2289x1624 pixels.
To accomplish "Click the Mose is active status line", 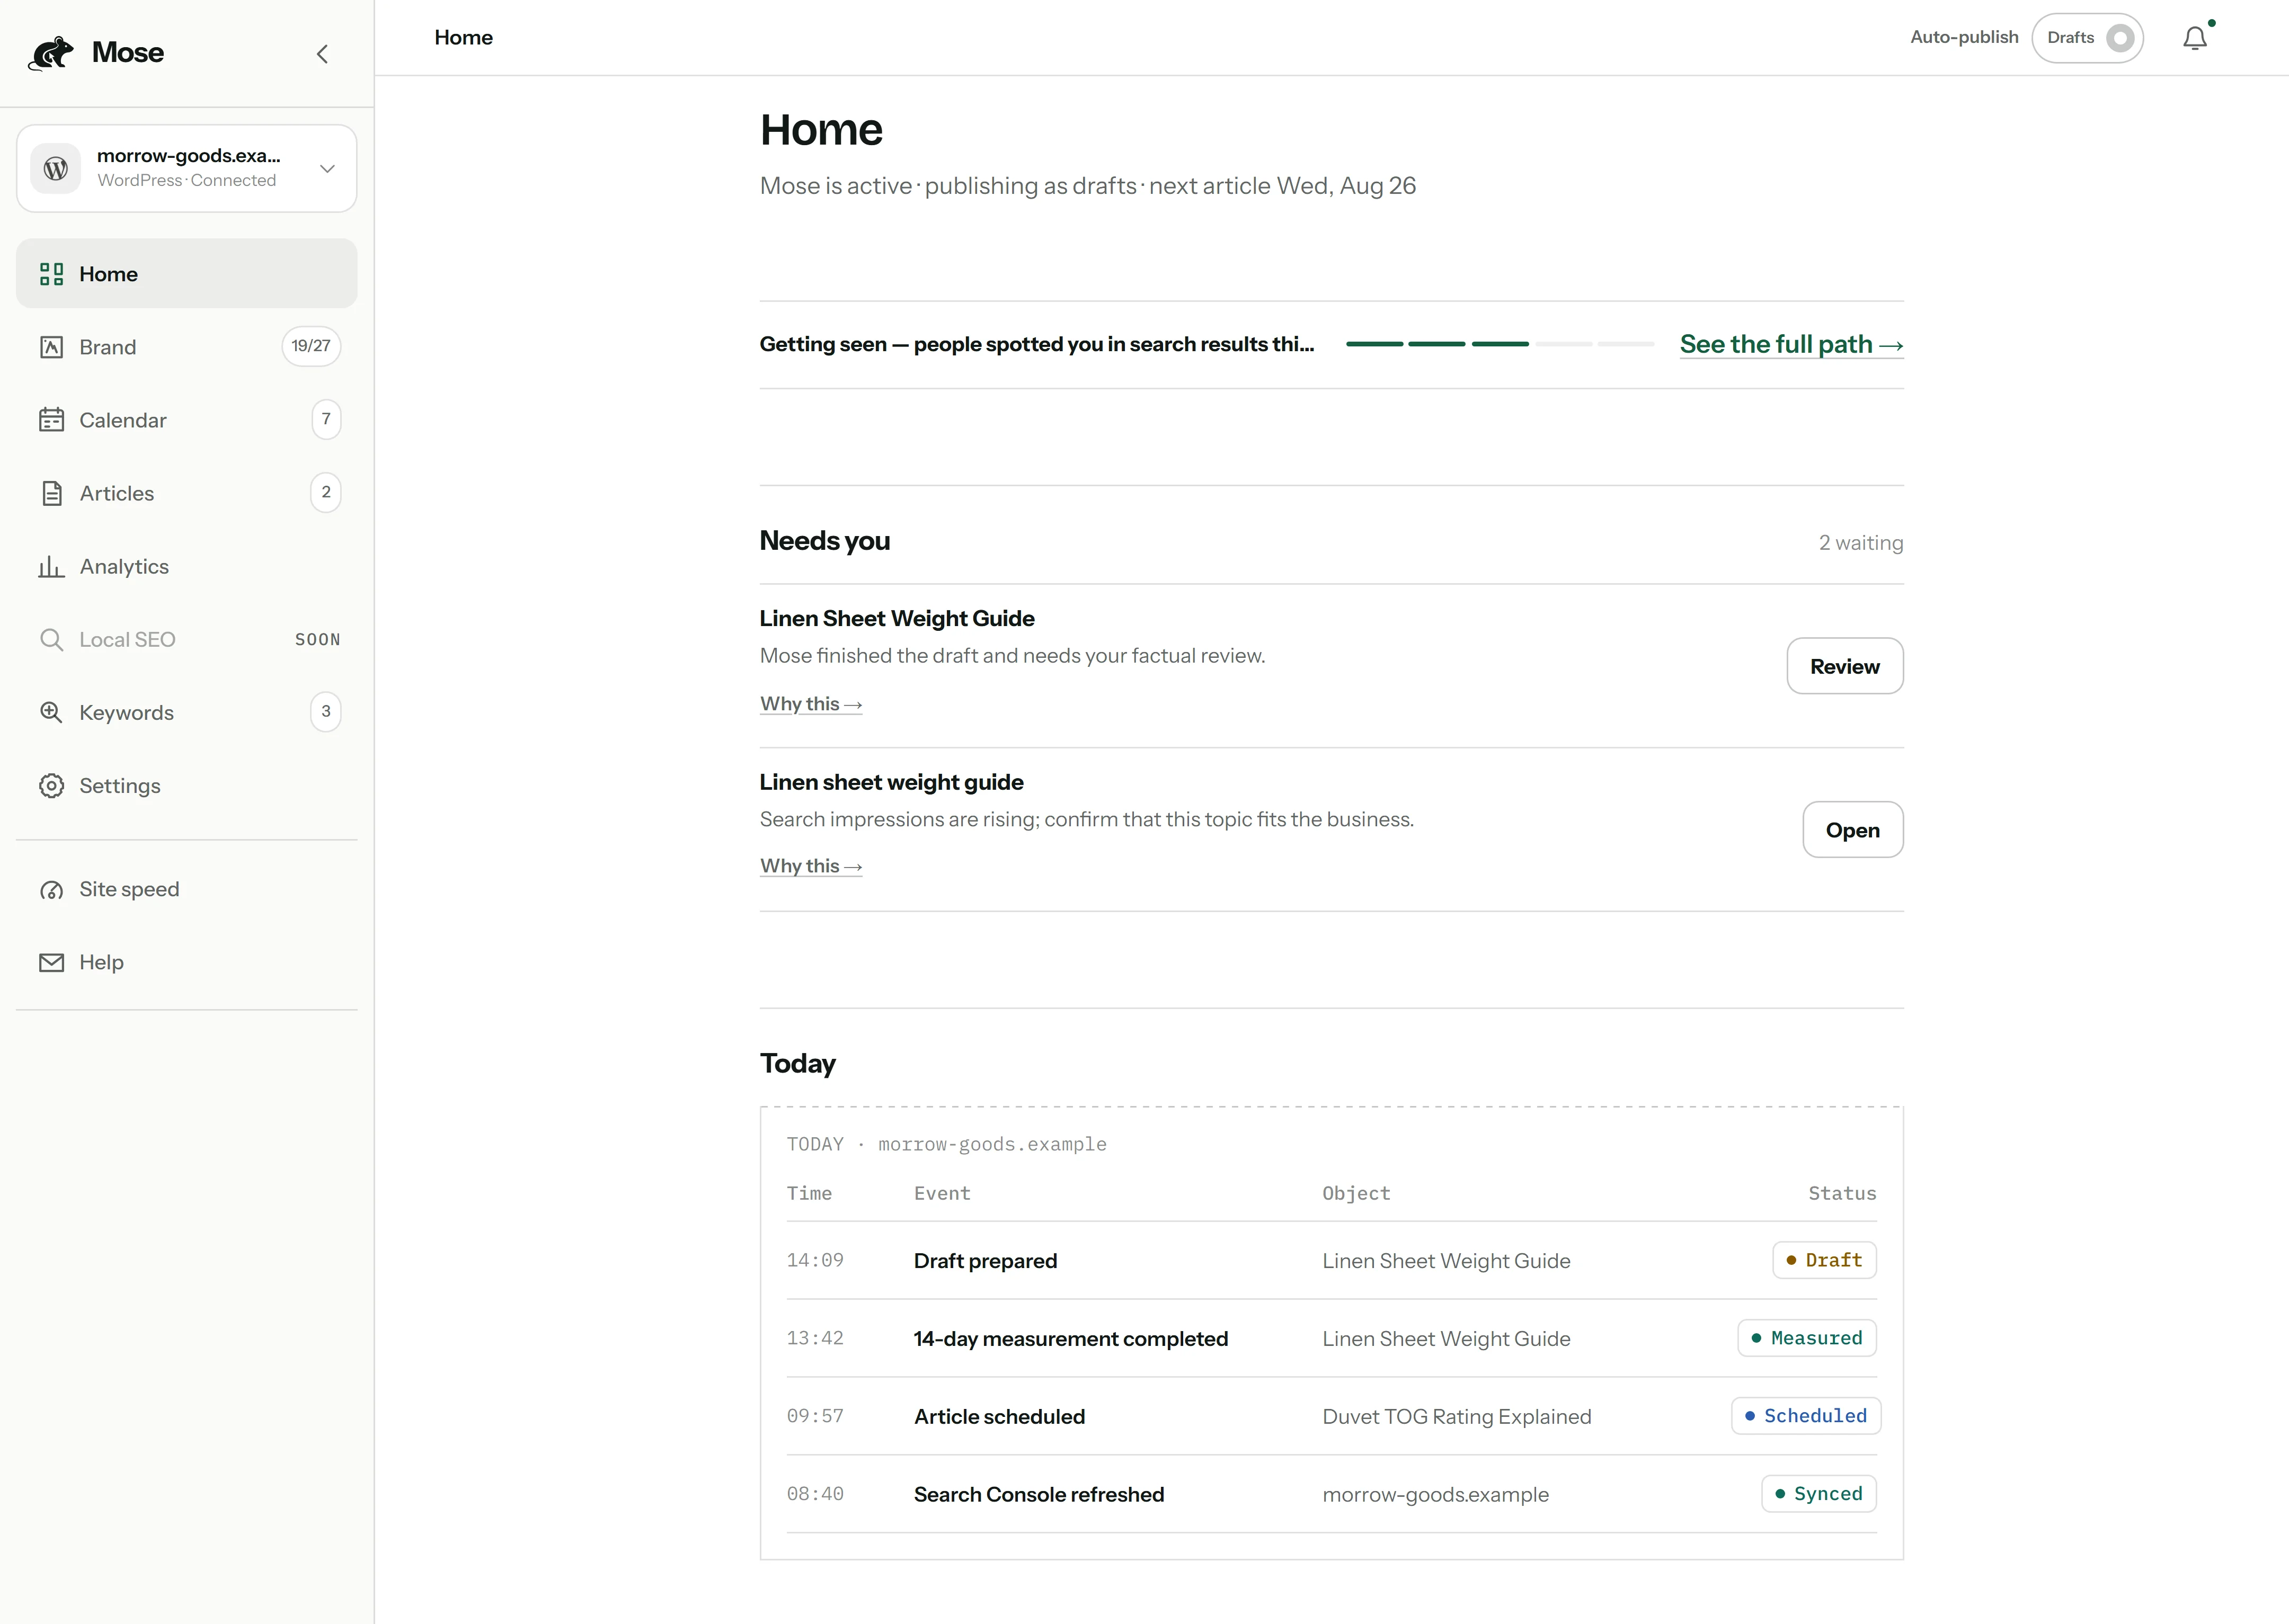I will [x=1087, y=186].
